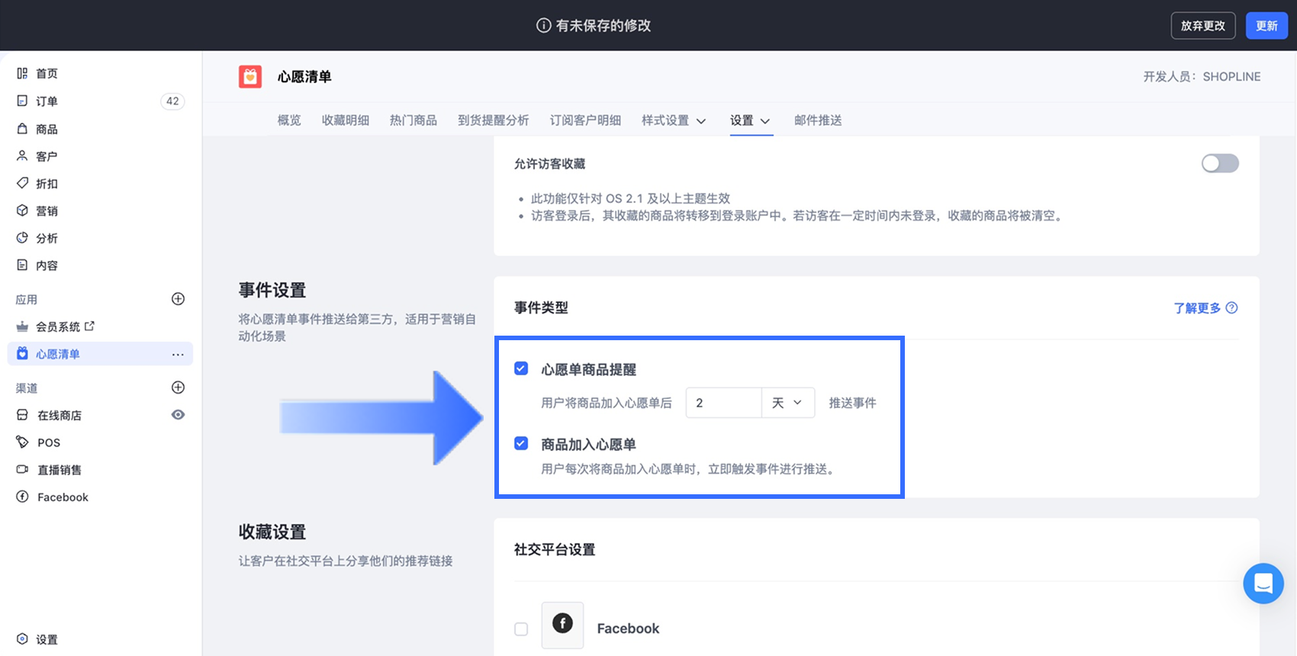Add a sales channel with 渠道 plus icon

tap(178, 387)
